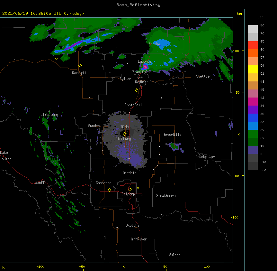
Task: Click the 50 tick on the horizontal axis
Action: (165, 266)
